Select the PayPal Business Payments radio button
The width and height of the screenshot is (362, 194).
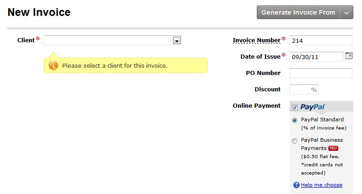295,141
